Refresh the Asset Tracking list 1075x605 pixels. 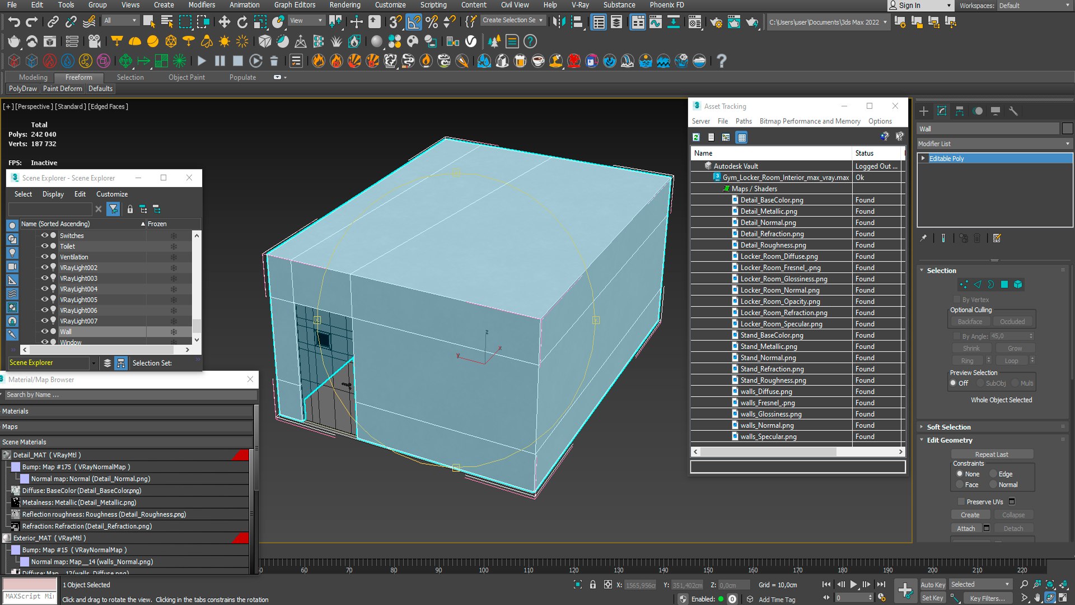[x=696, y=137]
